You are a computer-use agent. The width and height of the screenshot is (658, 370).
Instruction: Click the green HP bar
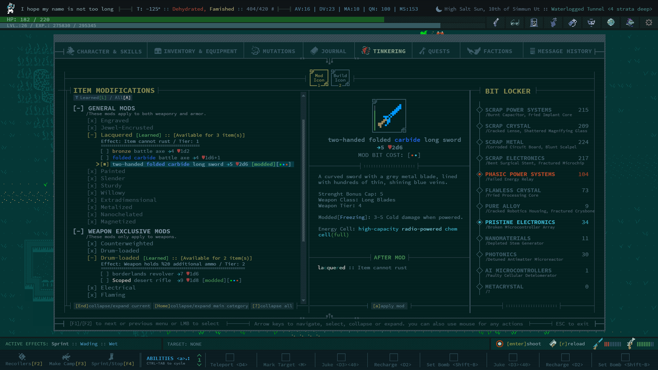(x=192, y=20)
